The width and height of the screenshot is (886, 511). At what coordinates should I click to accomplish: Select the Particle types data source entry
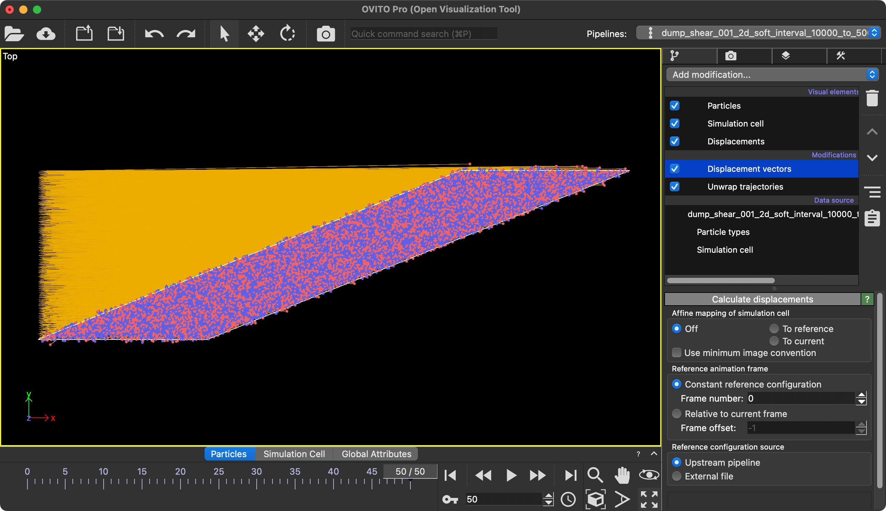723,232
